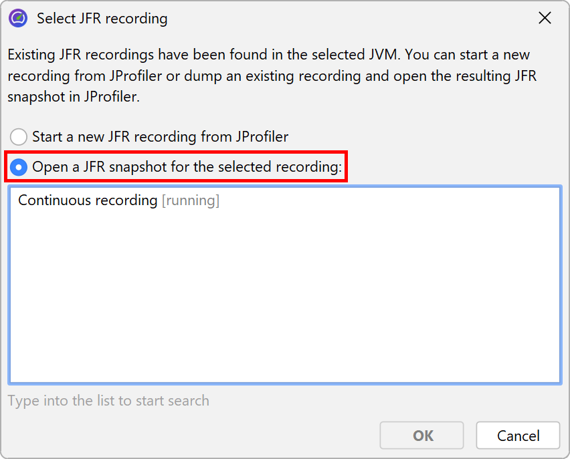The height and width of the screenshot is (459, 570).
Task: Confirm the selection with the OK button
Action: click(422, 436)
